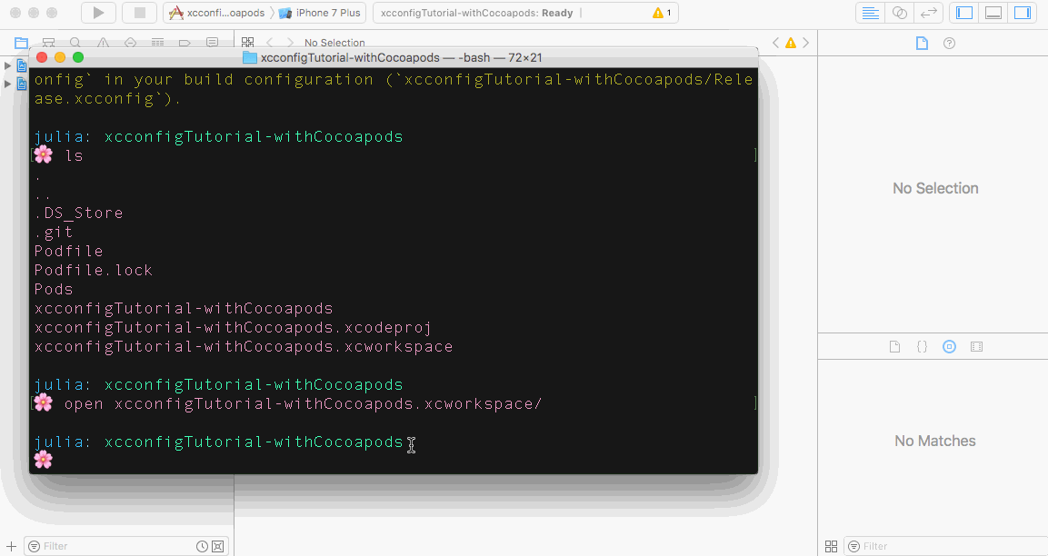Click 'Podfile.lock' in terminal listing

(94, 270)
